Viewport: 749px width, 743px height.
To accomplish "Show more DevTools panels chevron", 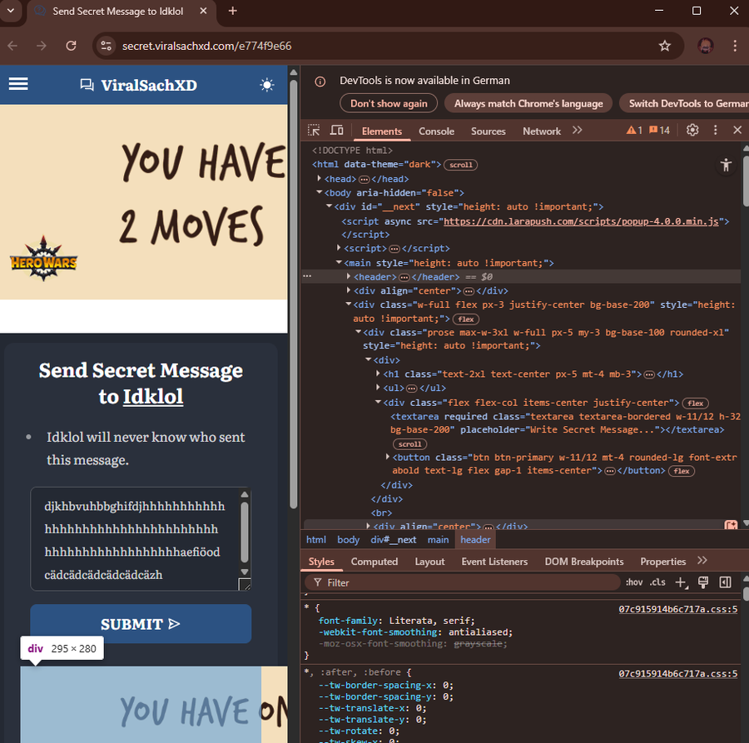I will coord(577,131).
